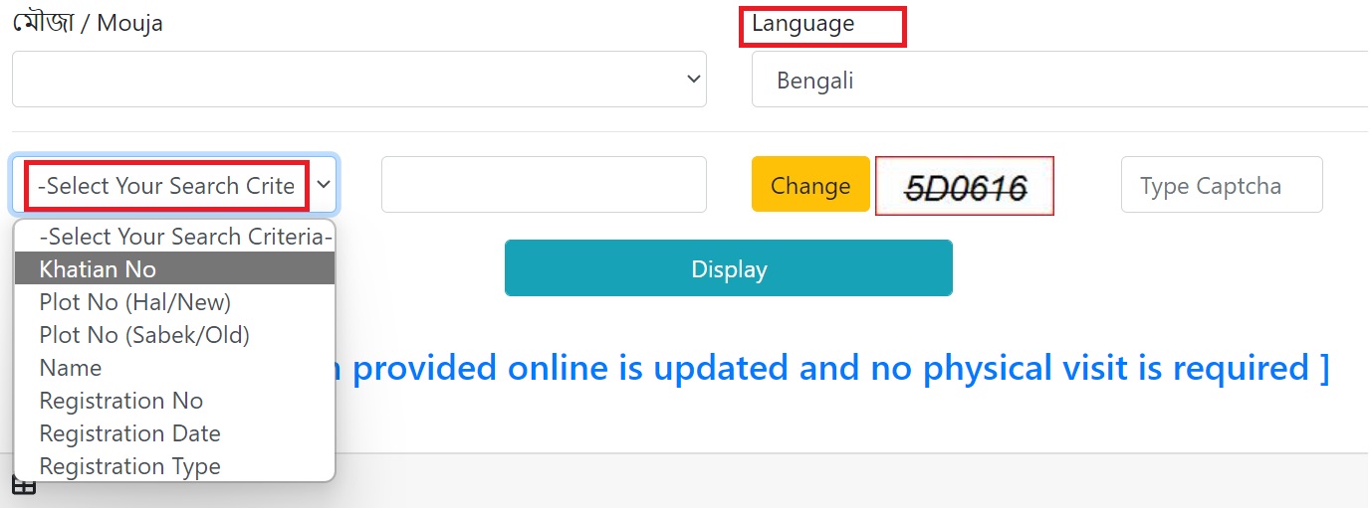The height and width of the screenshot is (508, 1370).
Task: Choose the Khatian No option
Action: (98, 269)
